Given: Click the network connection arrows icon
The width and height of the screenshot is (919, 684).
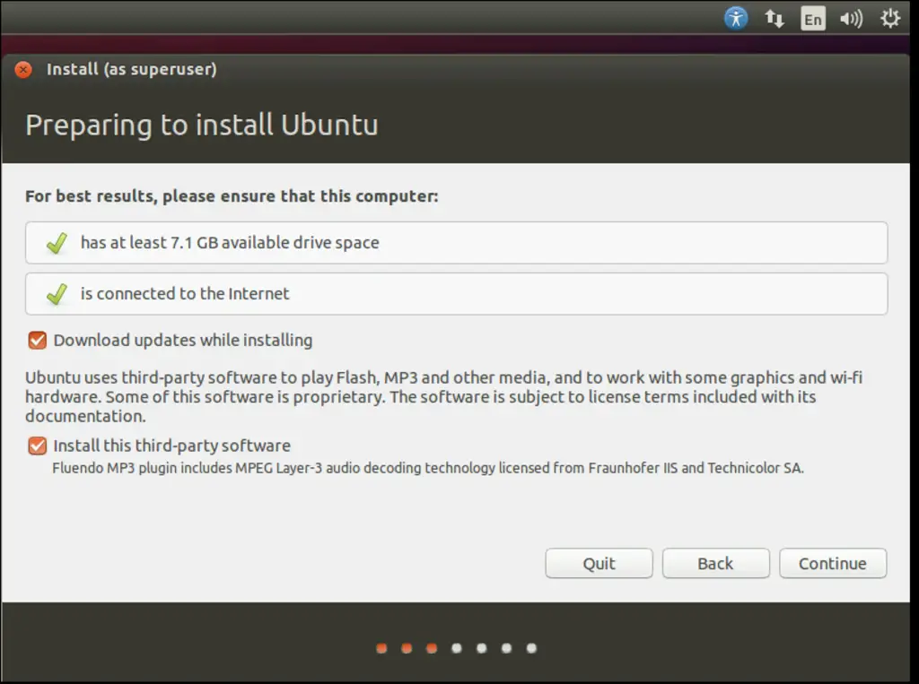Looking at the screenshot, I should (x=775, y=18).
